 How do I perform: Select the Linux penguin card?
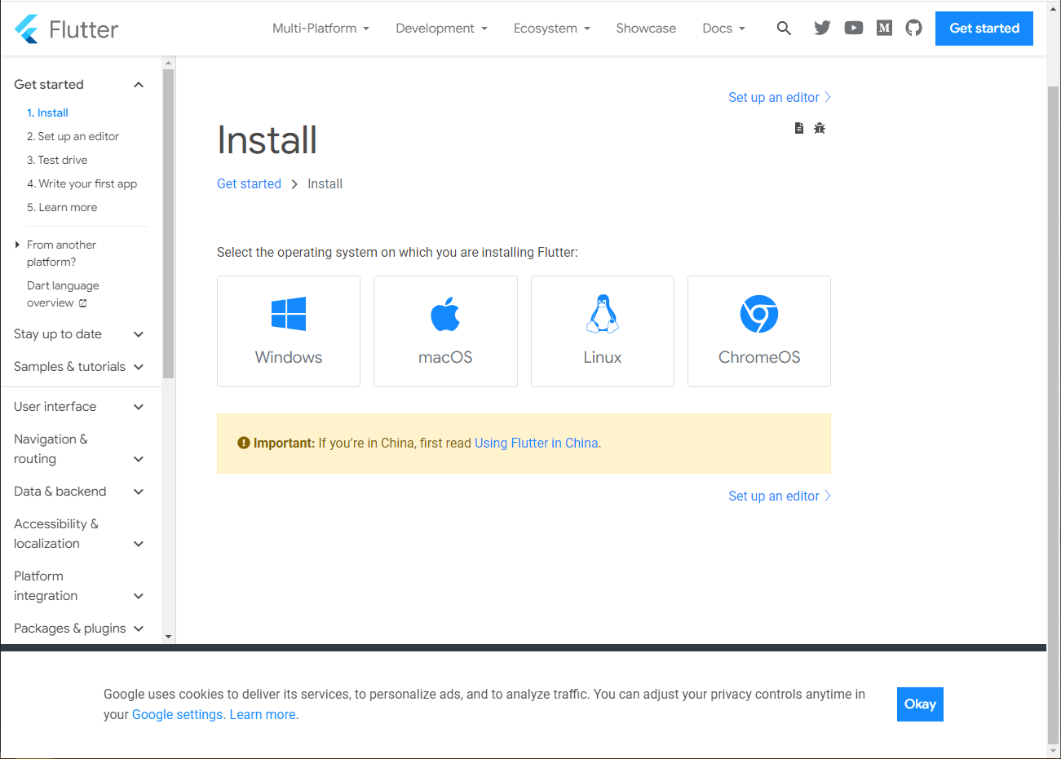[603, 331]
